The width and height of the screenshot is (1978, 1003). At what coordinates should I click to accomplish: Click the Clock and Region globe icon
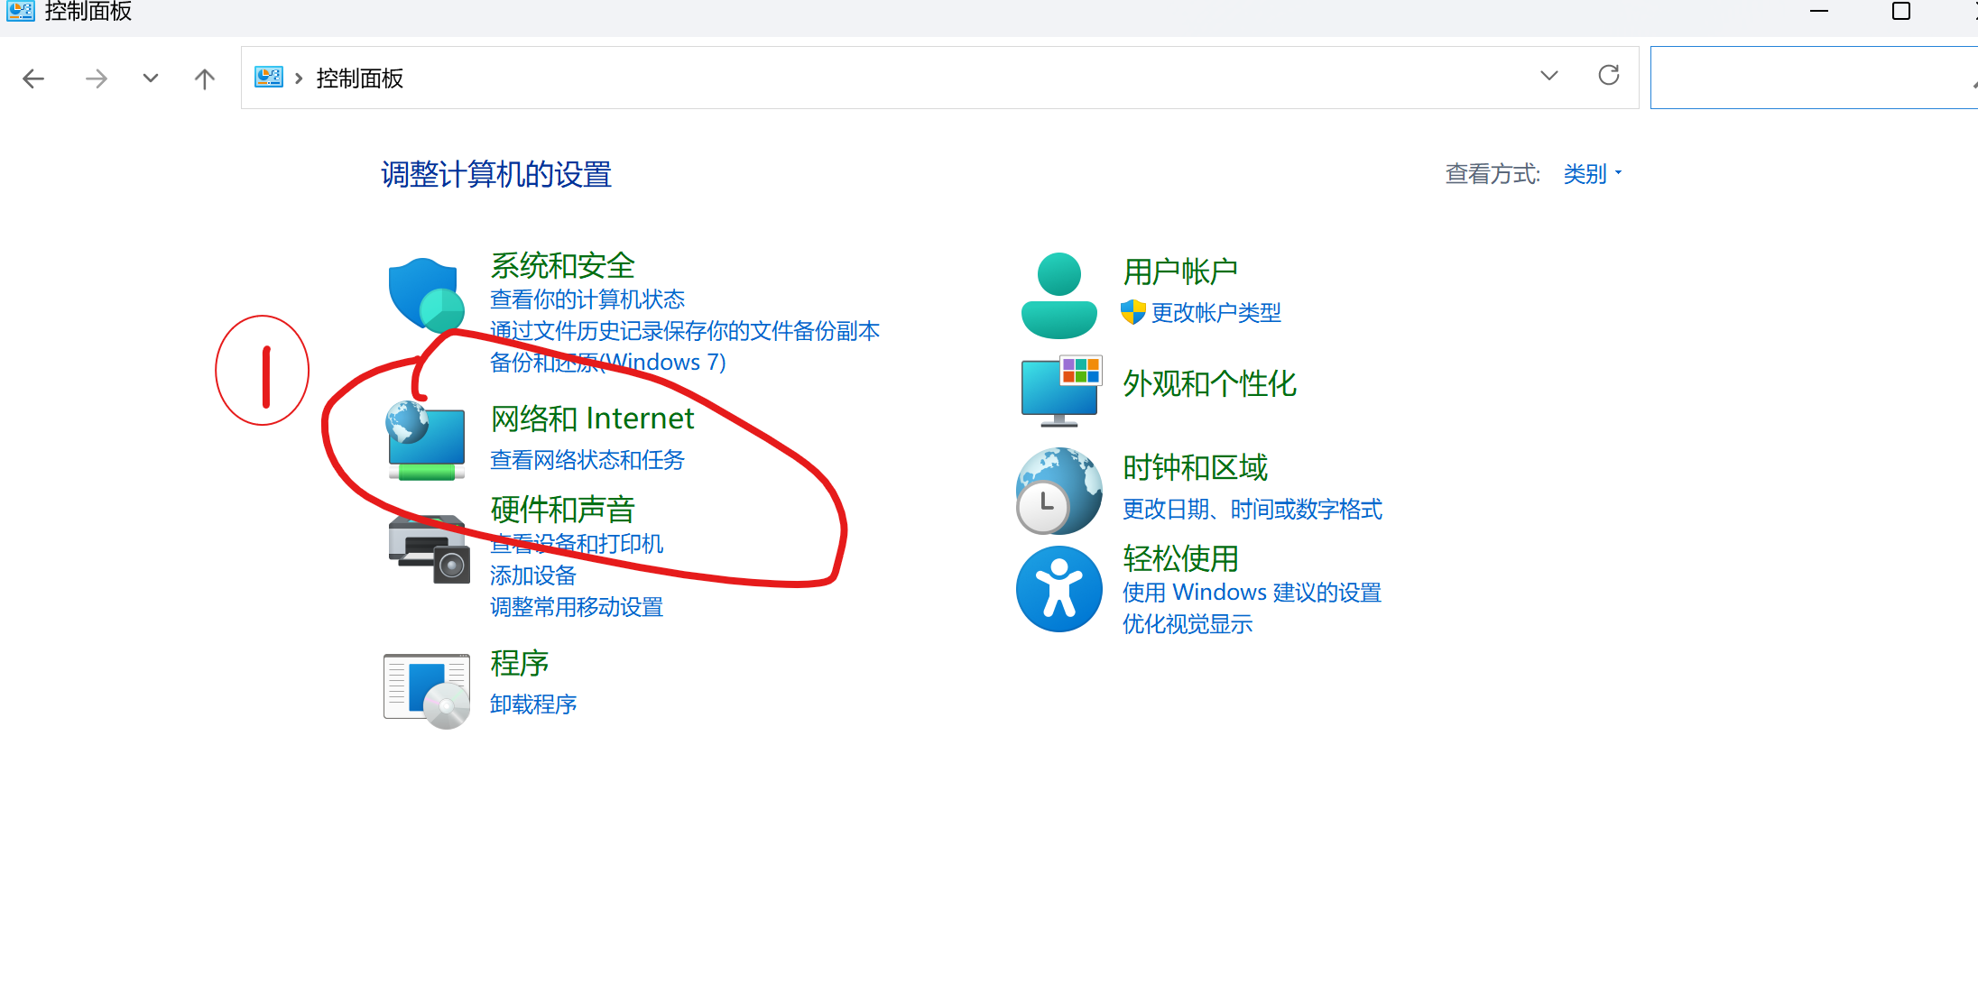[x=1058, y=492]
